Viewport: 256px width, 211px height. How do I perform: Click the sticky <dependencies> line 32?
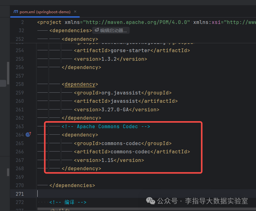(x=70, y=31)
